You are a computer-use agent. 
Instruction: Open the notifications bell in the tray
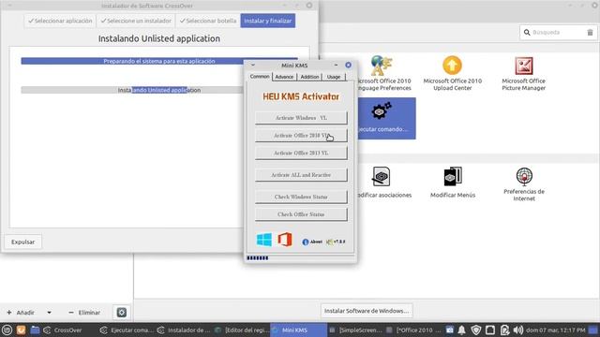pyautogui.click(x=462, y=330)
